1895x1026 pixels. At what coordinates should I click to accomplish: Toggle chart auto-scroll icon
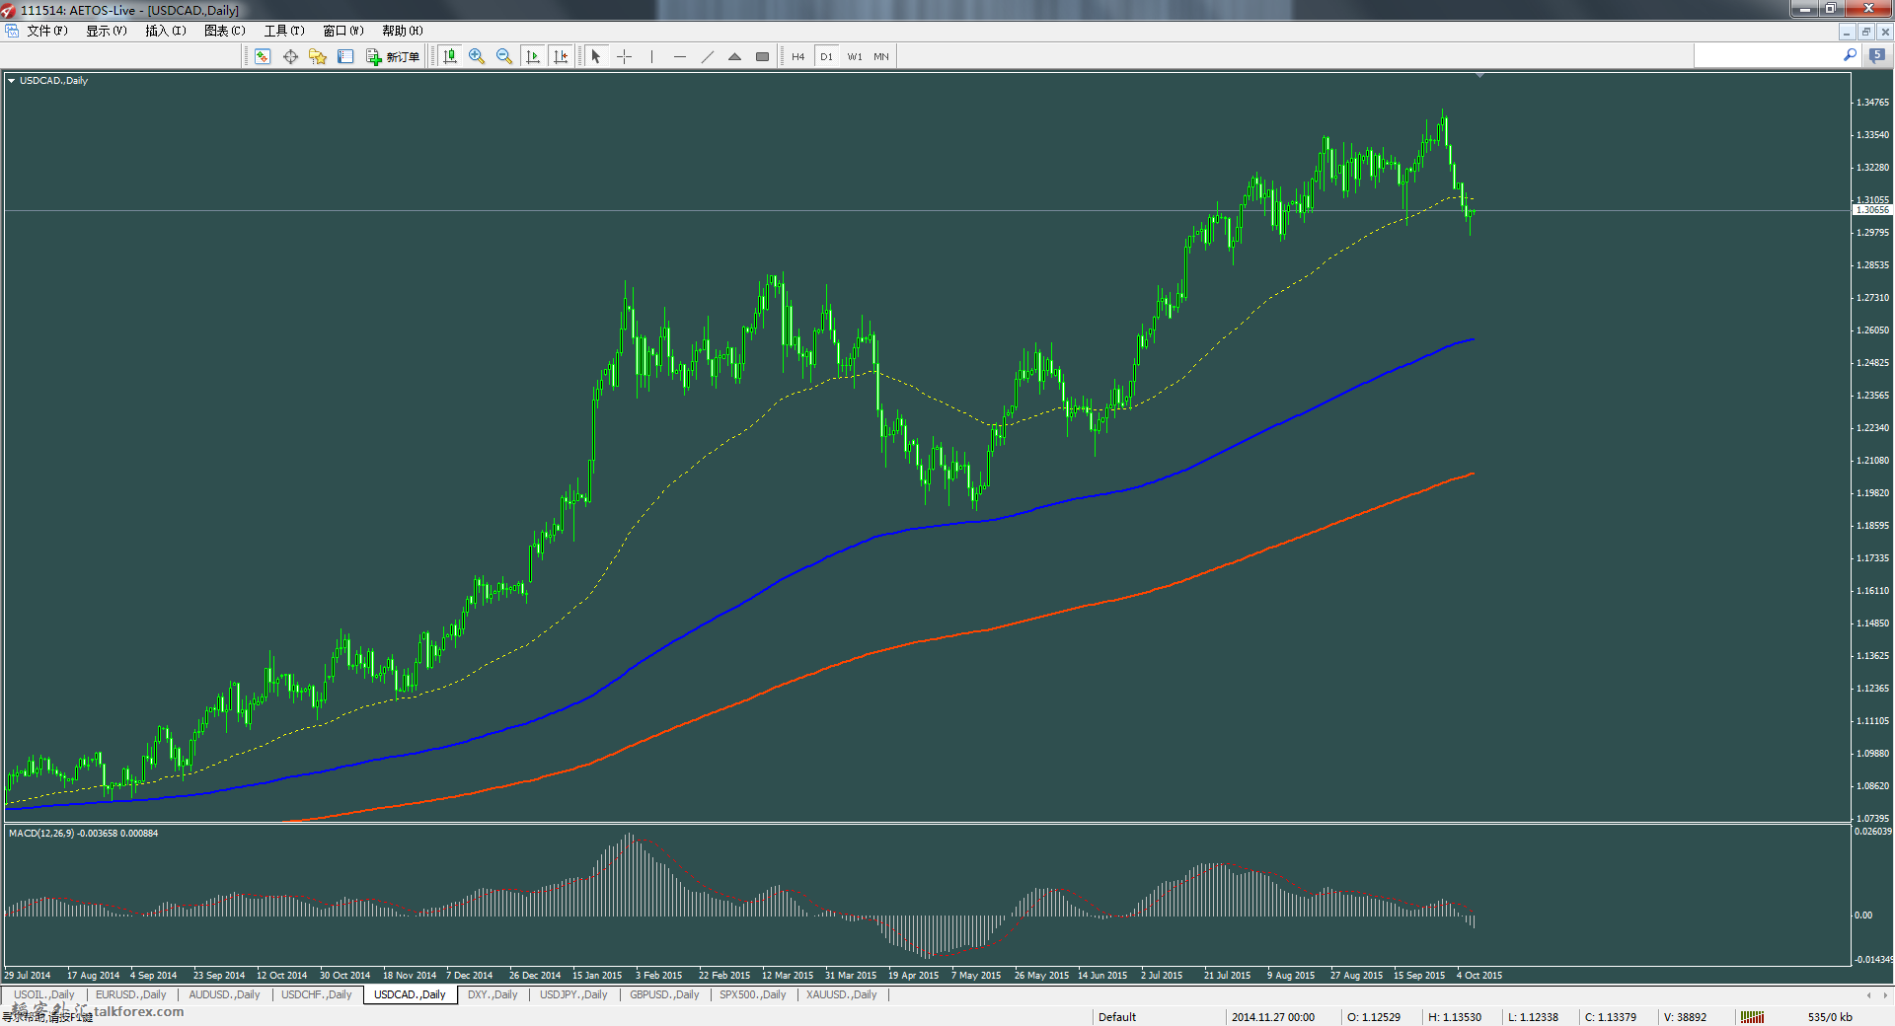pos(533,56)
